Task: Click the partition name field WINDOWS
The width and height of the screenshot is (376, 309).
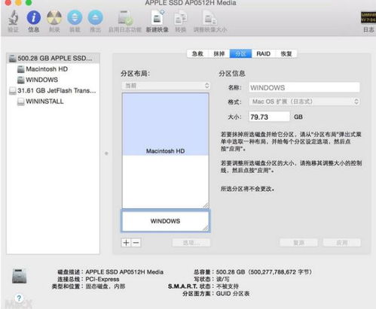Action: point(304,87)
